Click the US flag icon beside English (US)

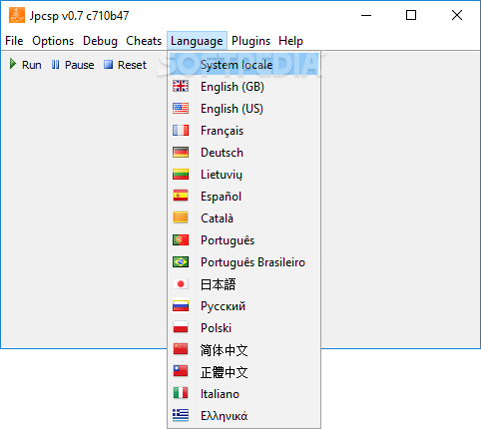pos(181,109)
